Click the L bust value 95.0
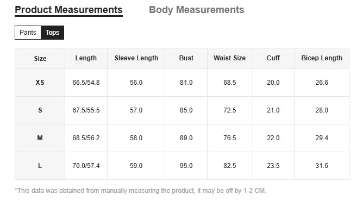 click(186, 166)
